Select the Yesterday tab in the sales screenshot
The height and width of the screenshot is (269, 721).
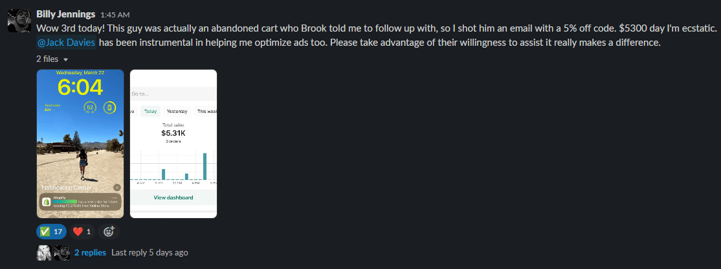point(177,112)
